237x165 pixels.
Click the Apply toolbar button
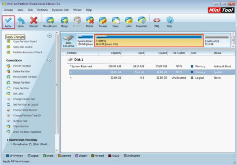tap(8, 22)
